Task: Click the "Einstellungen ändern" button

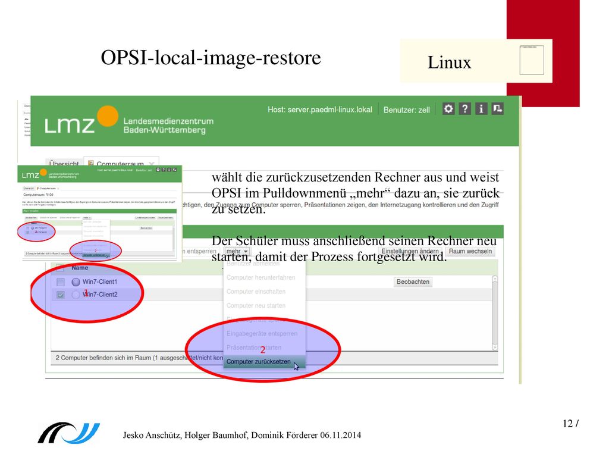Action: (410, 252)
